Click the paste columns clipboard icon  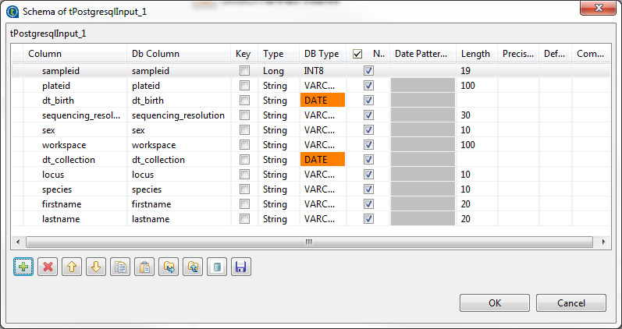coord(144,267)
